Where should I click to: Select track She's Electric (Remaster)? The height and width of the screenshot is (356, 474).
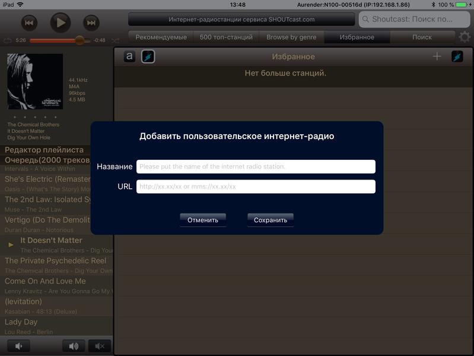[x=45, y=184]
